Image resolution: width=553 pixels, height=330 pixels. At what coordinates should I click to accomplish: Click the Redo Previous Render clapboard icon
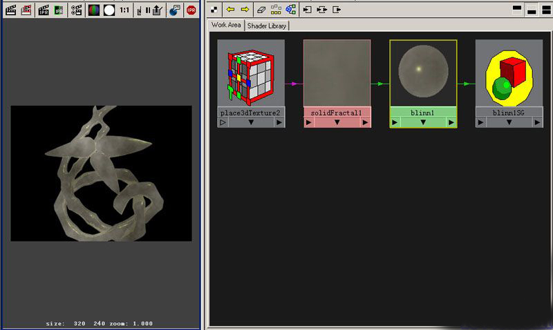(10, 10)
